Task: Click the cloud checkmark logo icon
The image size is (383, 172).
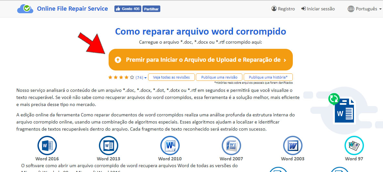Action: (x=25, y=9)
